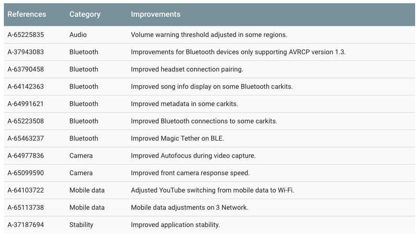Click the Stability category cell
Viewport: 419px width, 239px height.
click(81, 225)
